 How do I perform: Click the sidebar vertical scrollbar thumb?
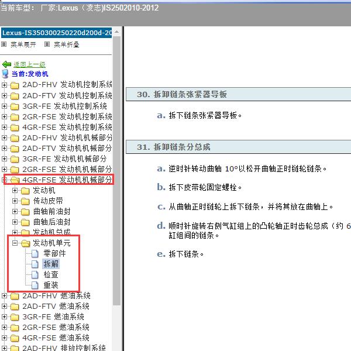tap(116, 171)
